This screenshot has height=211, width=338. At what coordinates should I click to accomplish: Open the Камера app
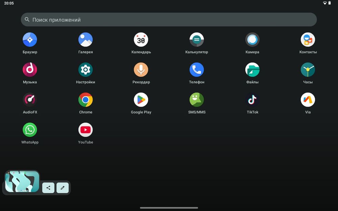[252, 39]
